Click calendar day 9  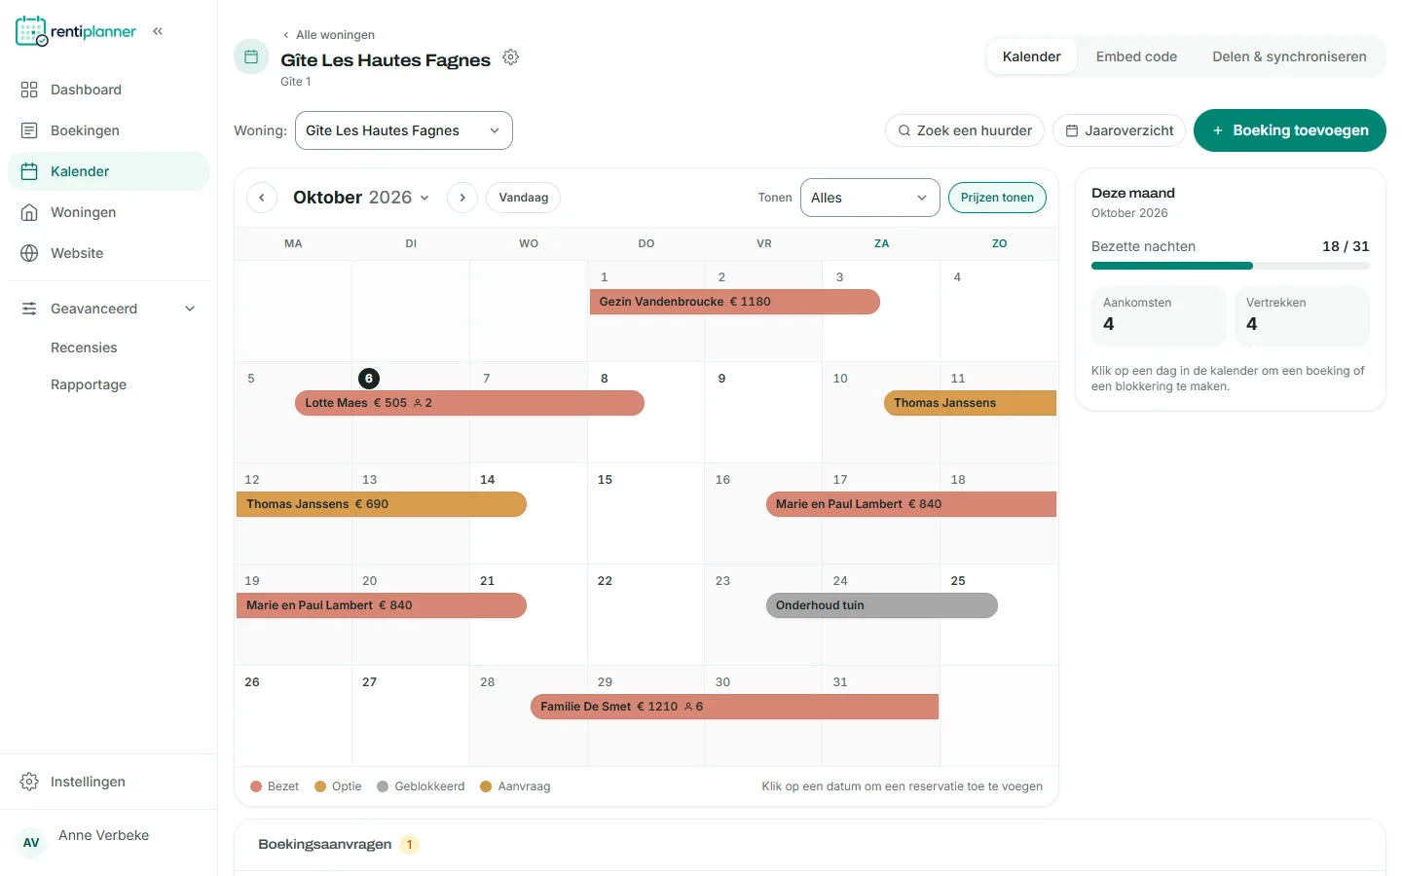[763, 412]
